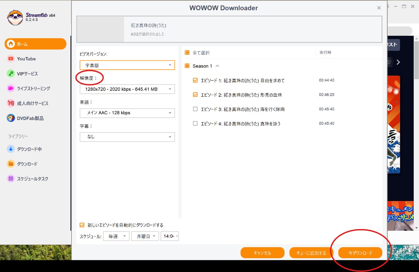Open the 字幕 なし dropdown
Screen dimensions: 419x272
coord(127,137)
